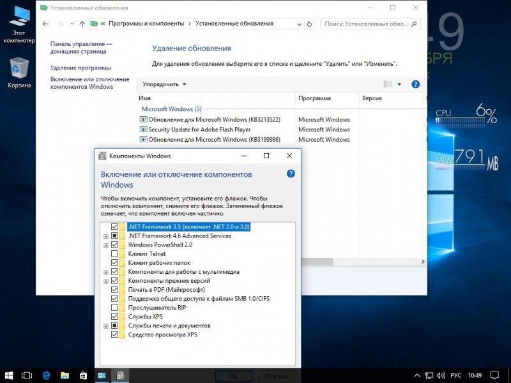Expand Компоненты прежних версий node
Viewport: 511px width, 383px height.
pyautogui.click(x=106, y=282)
